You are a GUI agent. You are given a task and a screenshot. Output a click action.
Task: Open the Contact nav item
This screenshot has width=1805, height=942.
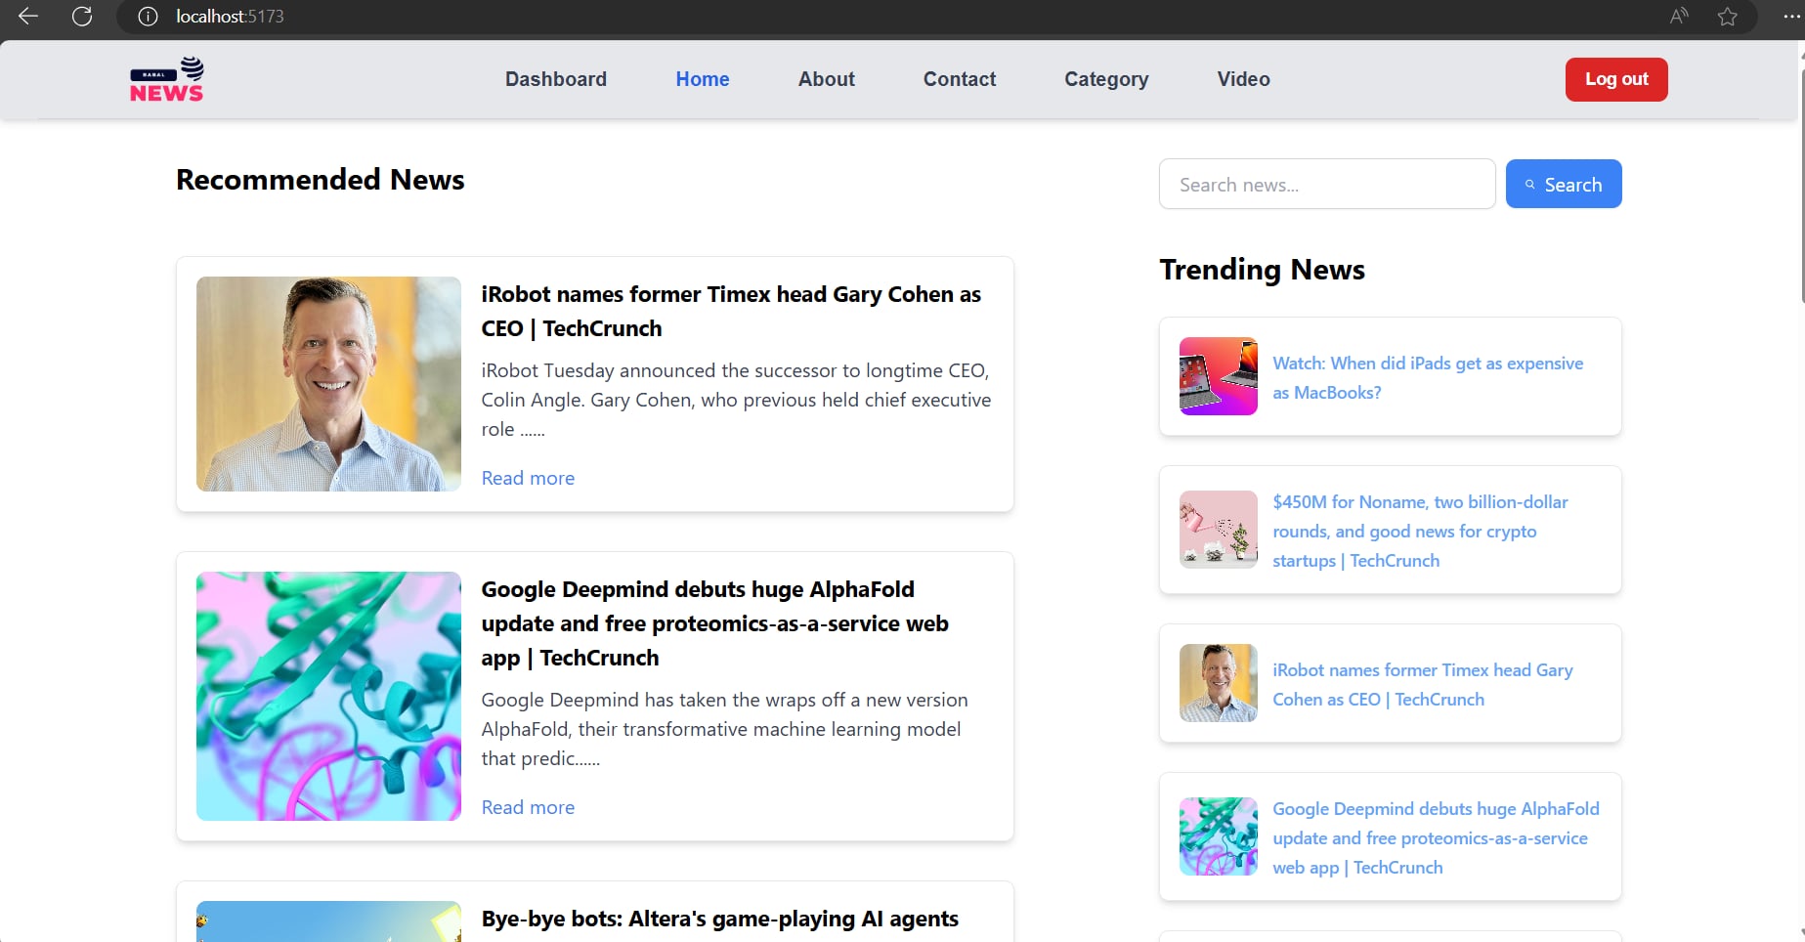(960, 79)
